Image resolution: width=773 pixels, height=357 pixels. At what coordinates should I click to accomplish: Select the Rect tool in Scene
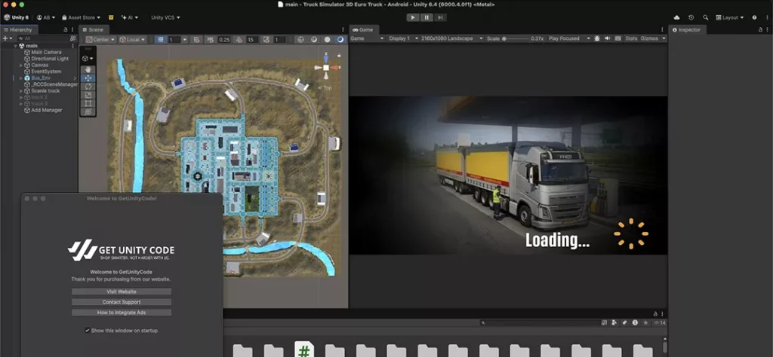click(88, 103)
